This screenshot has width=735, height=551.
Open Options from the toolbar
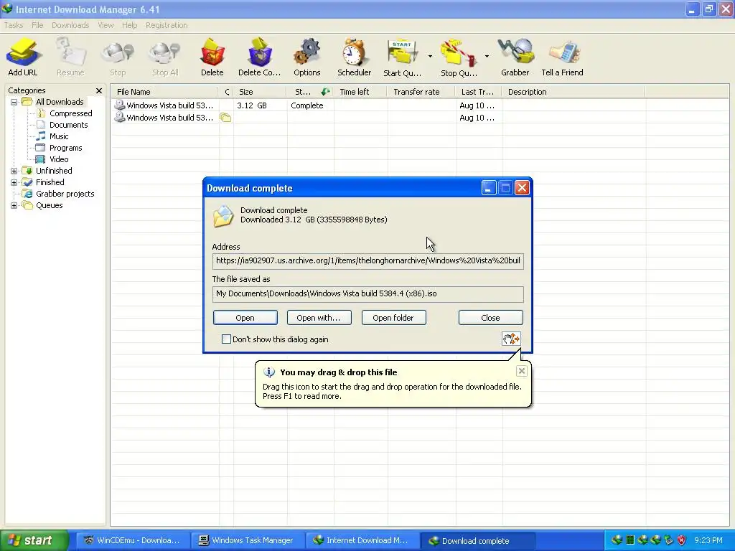pos(307,57)
